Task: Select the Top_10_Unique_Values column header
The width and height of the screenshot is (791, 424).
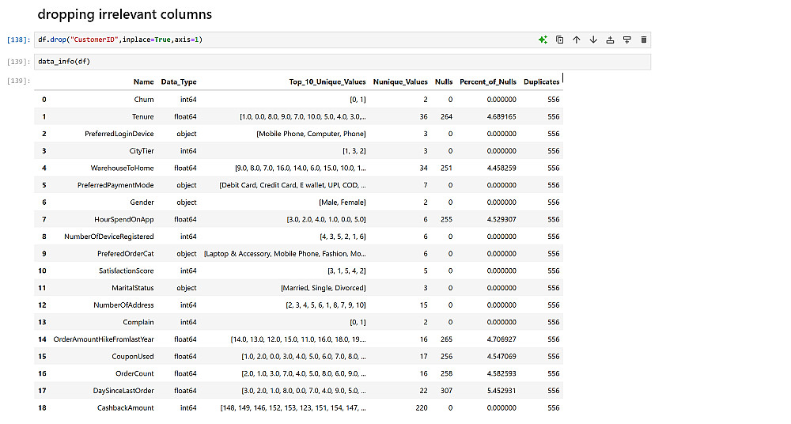Action: (327, 81)
